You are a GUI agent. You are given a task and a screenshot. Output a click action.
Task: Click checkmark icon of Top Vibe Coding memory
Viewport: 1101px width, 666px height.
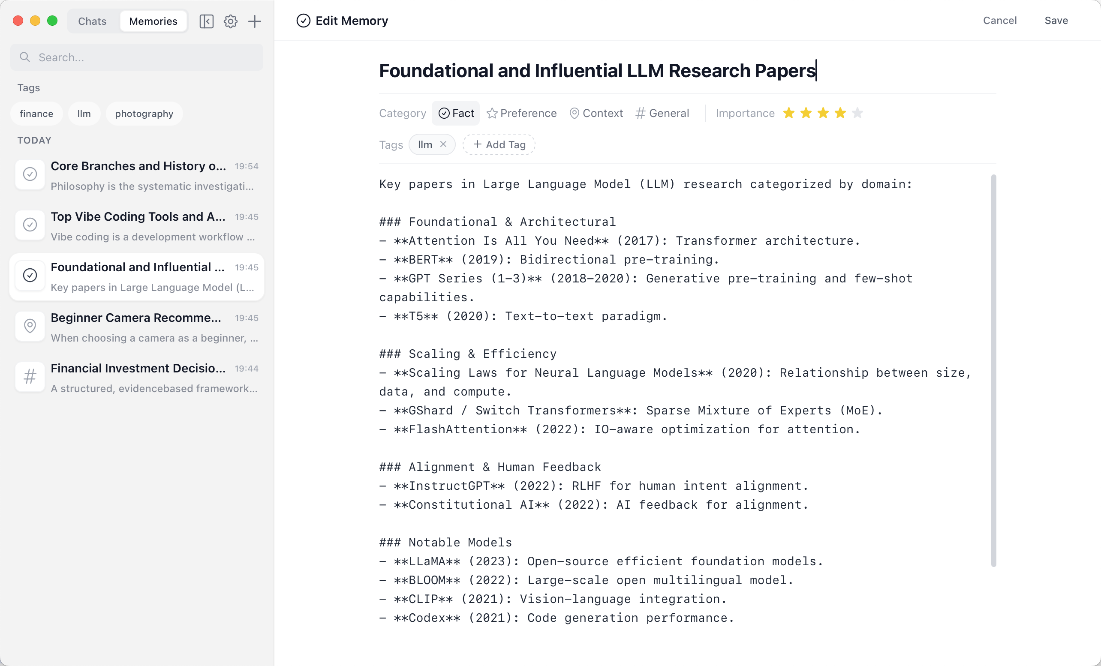pos(30,225)
